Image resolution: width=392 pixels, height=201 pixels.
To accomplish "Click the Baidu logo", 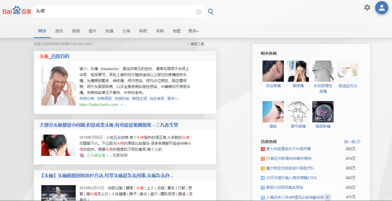I will (17, 11).
